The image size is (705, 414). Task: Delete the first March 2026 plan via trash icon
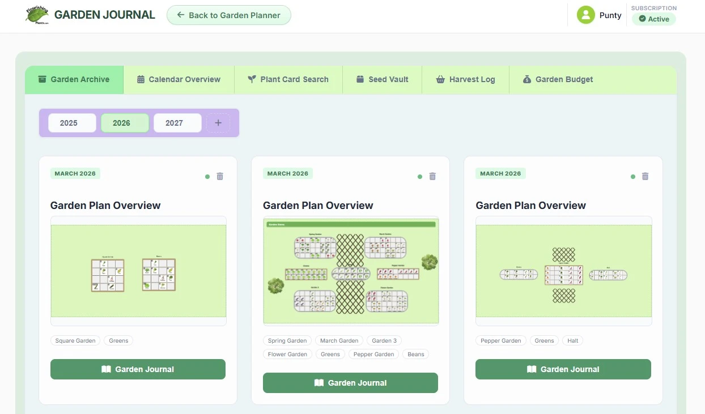pyautogui.click(x=220, y=176)
